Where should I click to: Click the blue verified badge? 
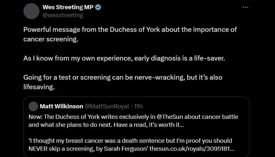point(98,7)
